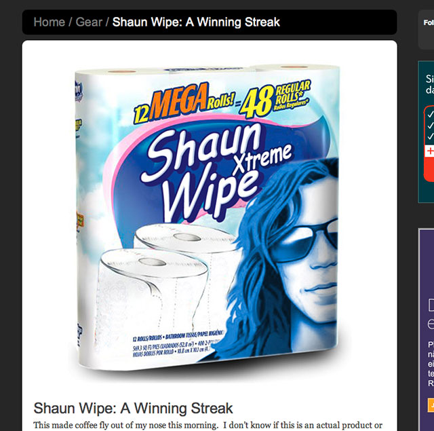Viewport: 434px width, 431px height.
Task: Click the red plus icon in teal ad
Action: pos(431,151)
